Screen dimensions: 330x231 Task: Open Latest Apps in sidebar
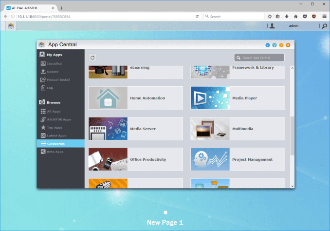(56, 135)
